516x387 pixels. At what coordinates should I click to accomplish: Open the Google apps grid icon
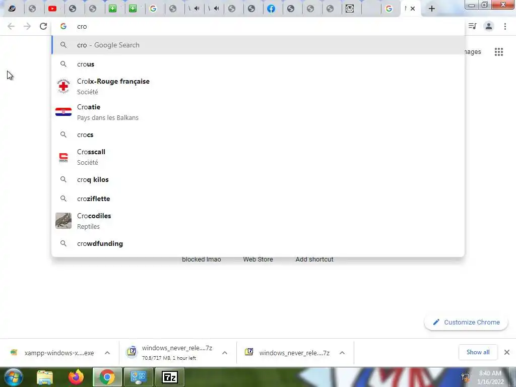[499, 52]
